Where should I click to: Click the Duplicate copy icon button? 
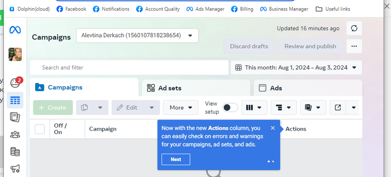(x=84, y=108)
